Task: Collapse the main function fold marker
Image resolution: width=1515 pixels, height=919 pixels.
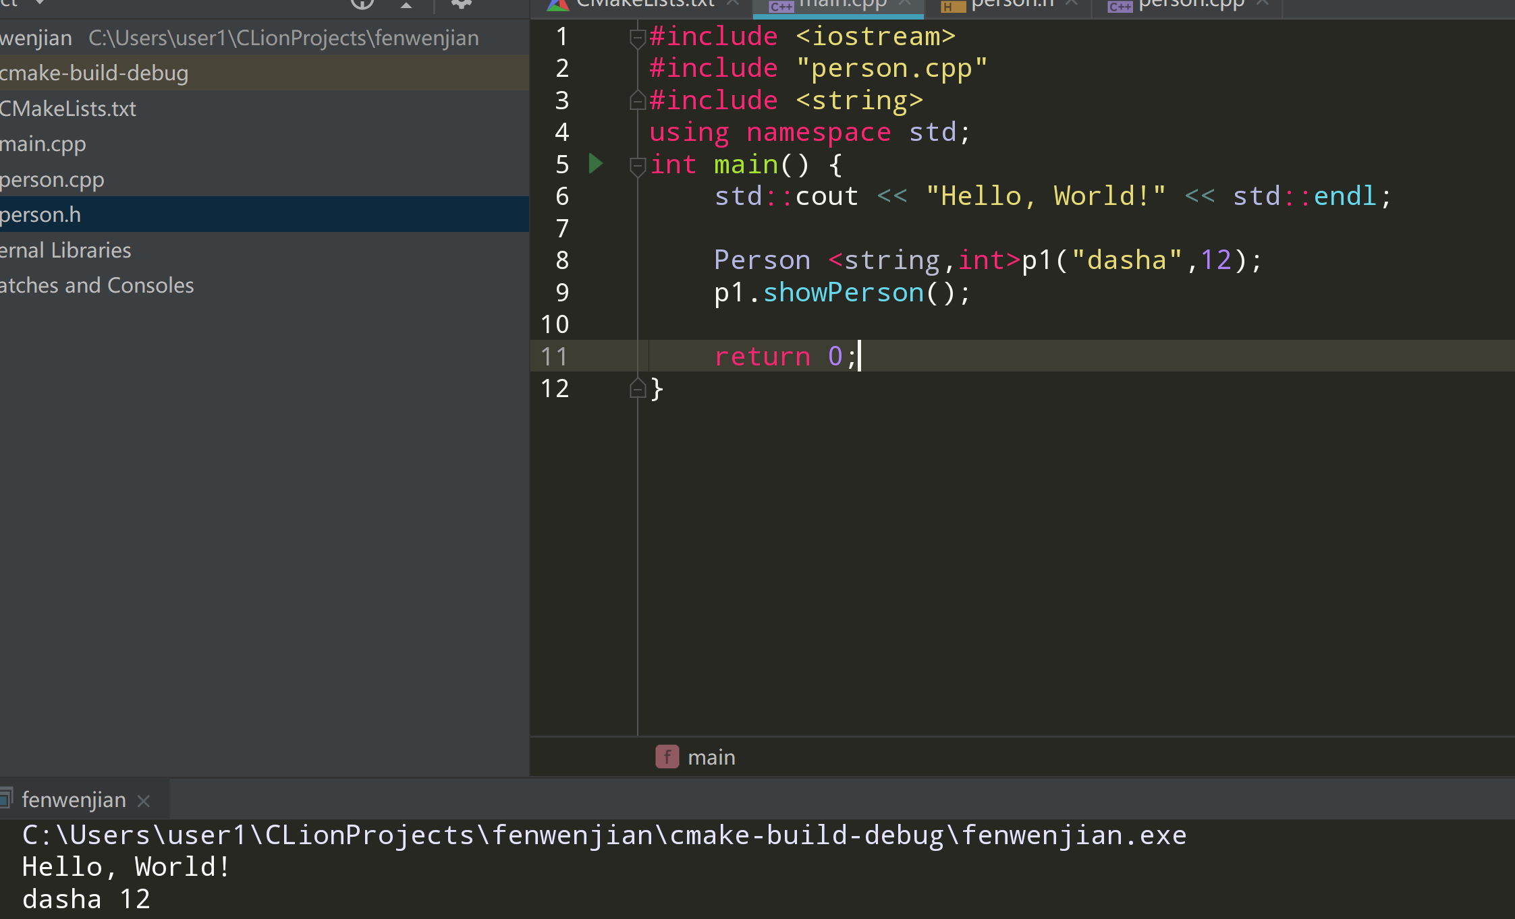Action: pyautogui.click(x=637, y=165)
